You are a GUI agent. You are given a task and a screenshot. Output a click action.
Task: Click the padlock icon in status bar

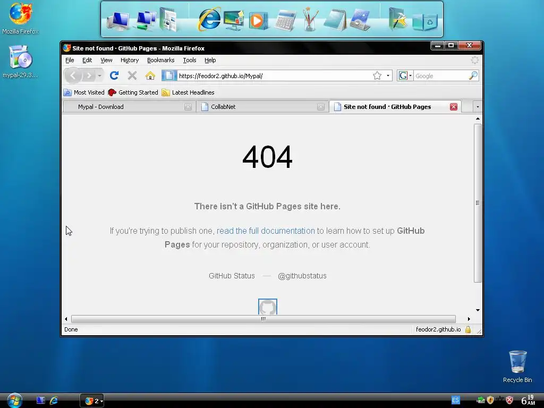(468, 329)
